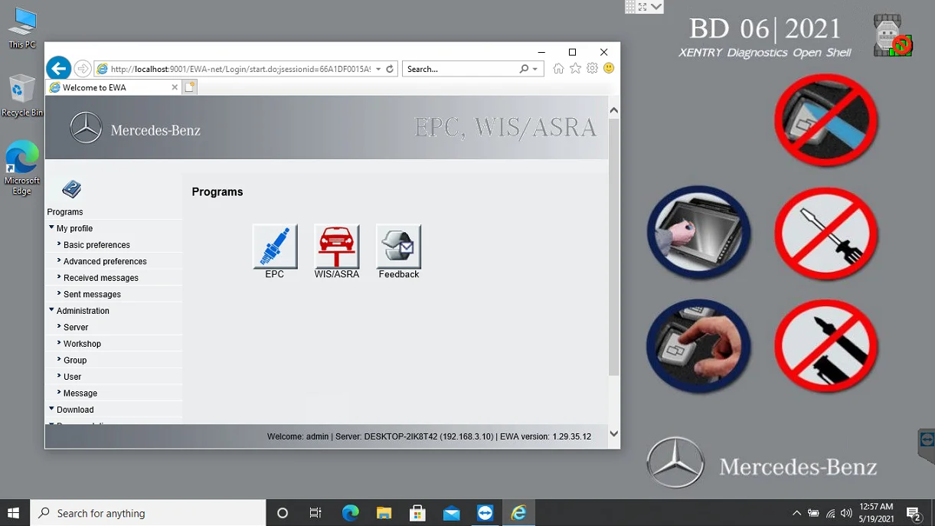Show hidden tray icons chevron

(796, 513)
